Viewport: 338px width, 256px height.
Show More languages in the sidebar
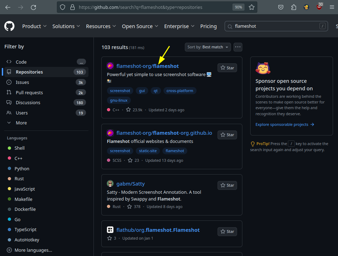[29, 250]
